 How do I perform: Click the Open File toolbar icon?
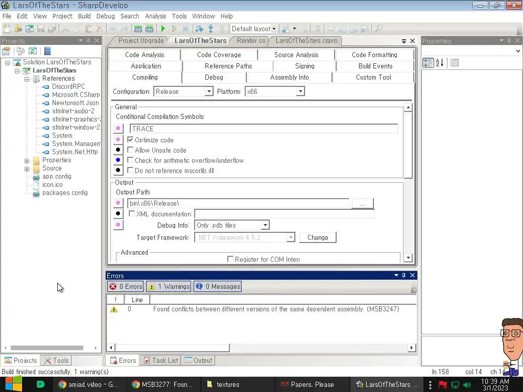18,29
